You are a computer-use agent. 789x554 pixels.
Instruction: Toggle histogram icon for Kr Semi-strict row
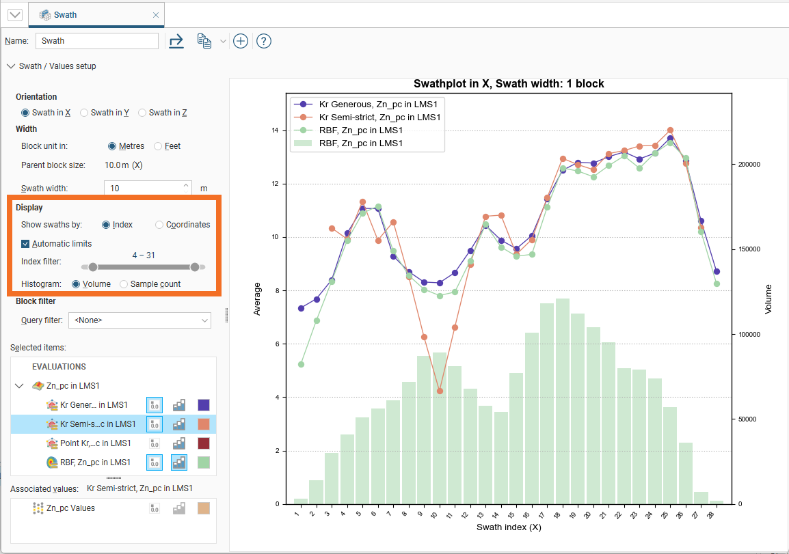tap(179, 424)
